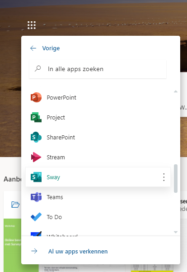Open Sway's more options menu
187x272 pixels.
tap(164, 177)
